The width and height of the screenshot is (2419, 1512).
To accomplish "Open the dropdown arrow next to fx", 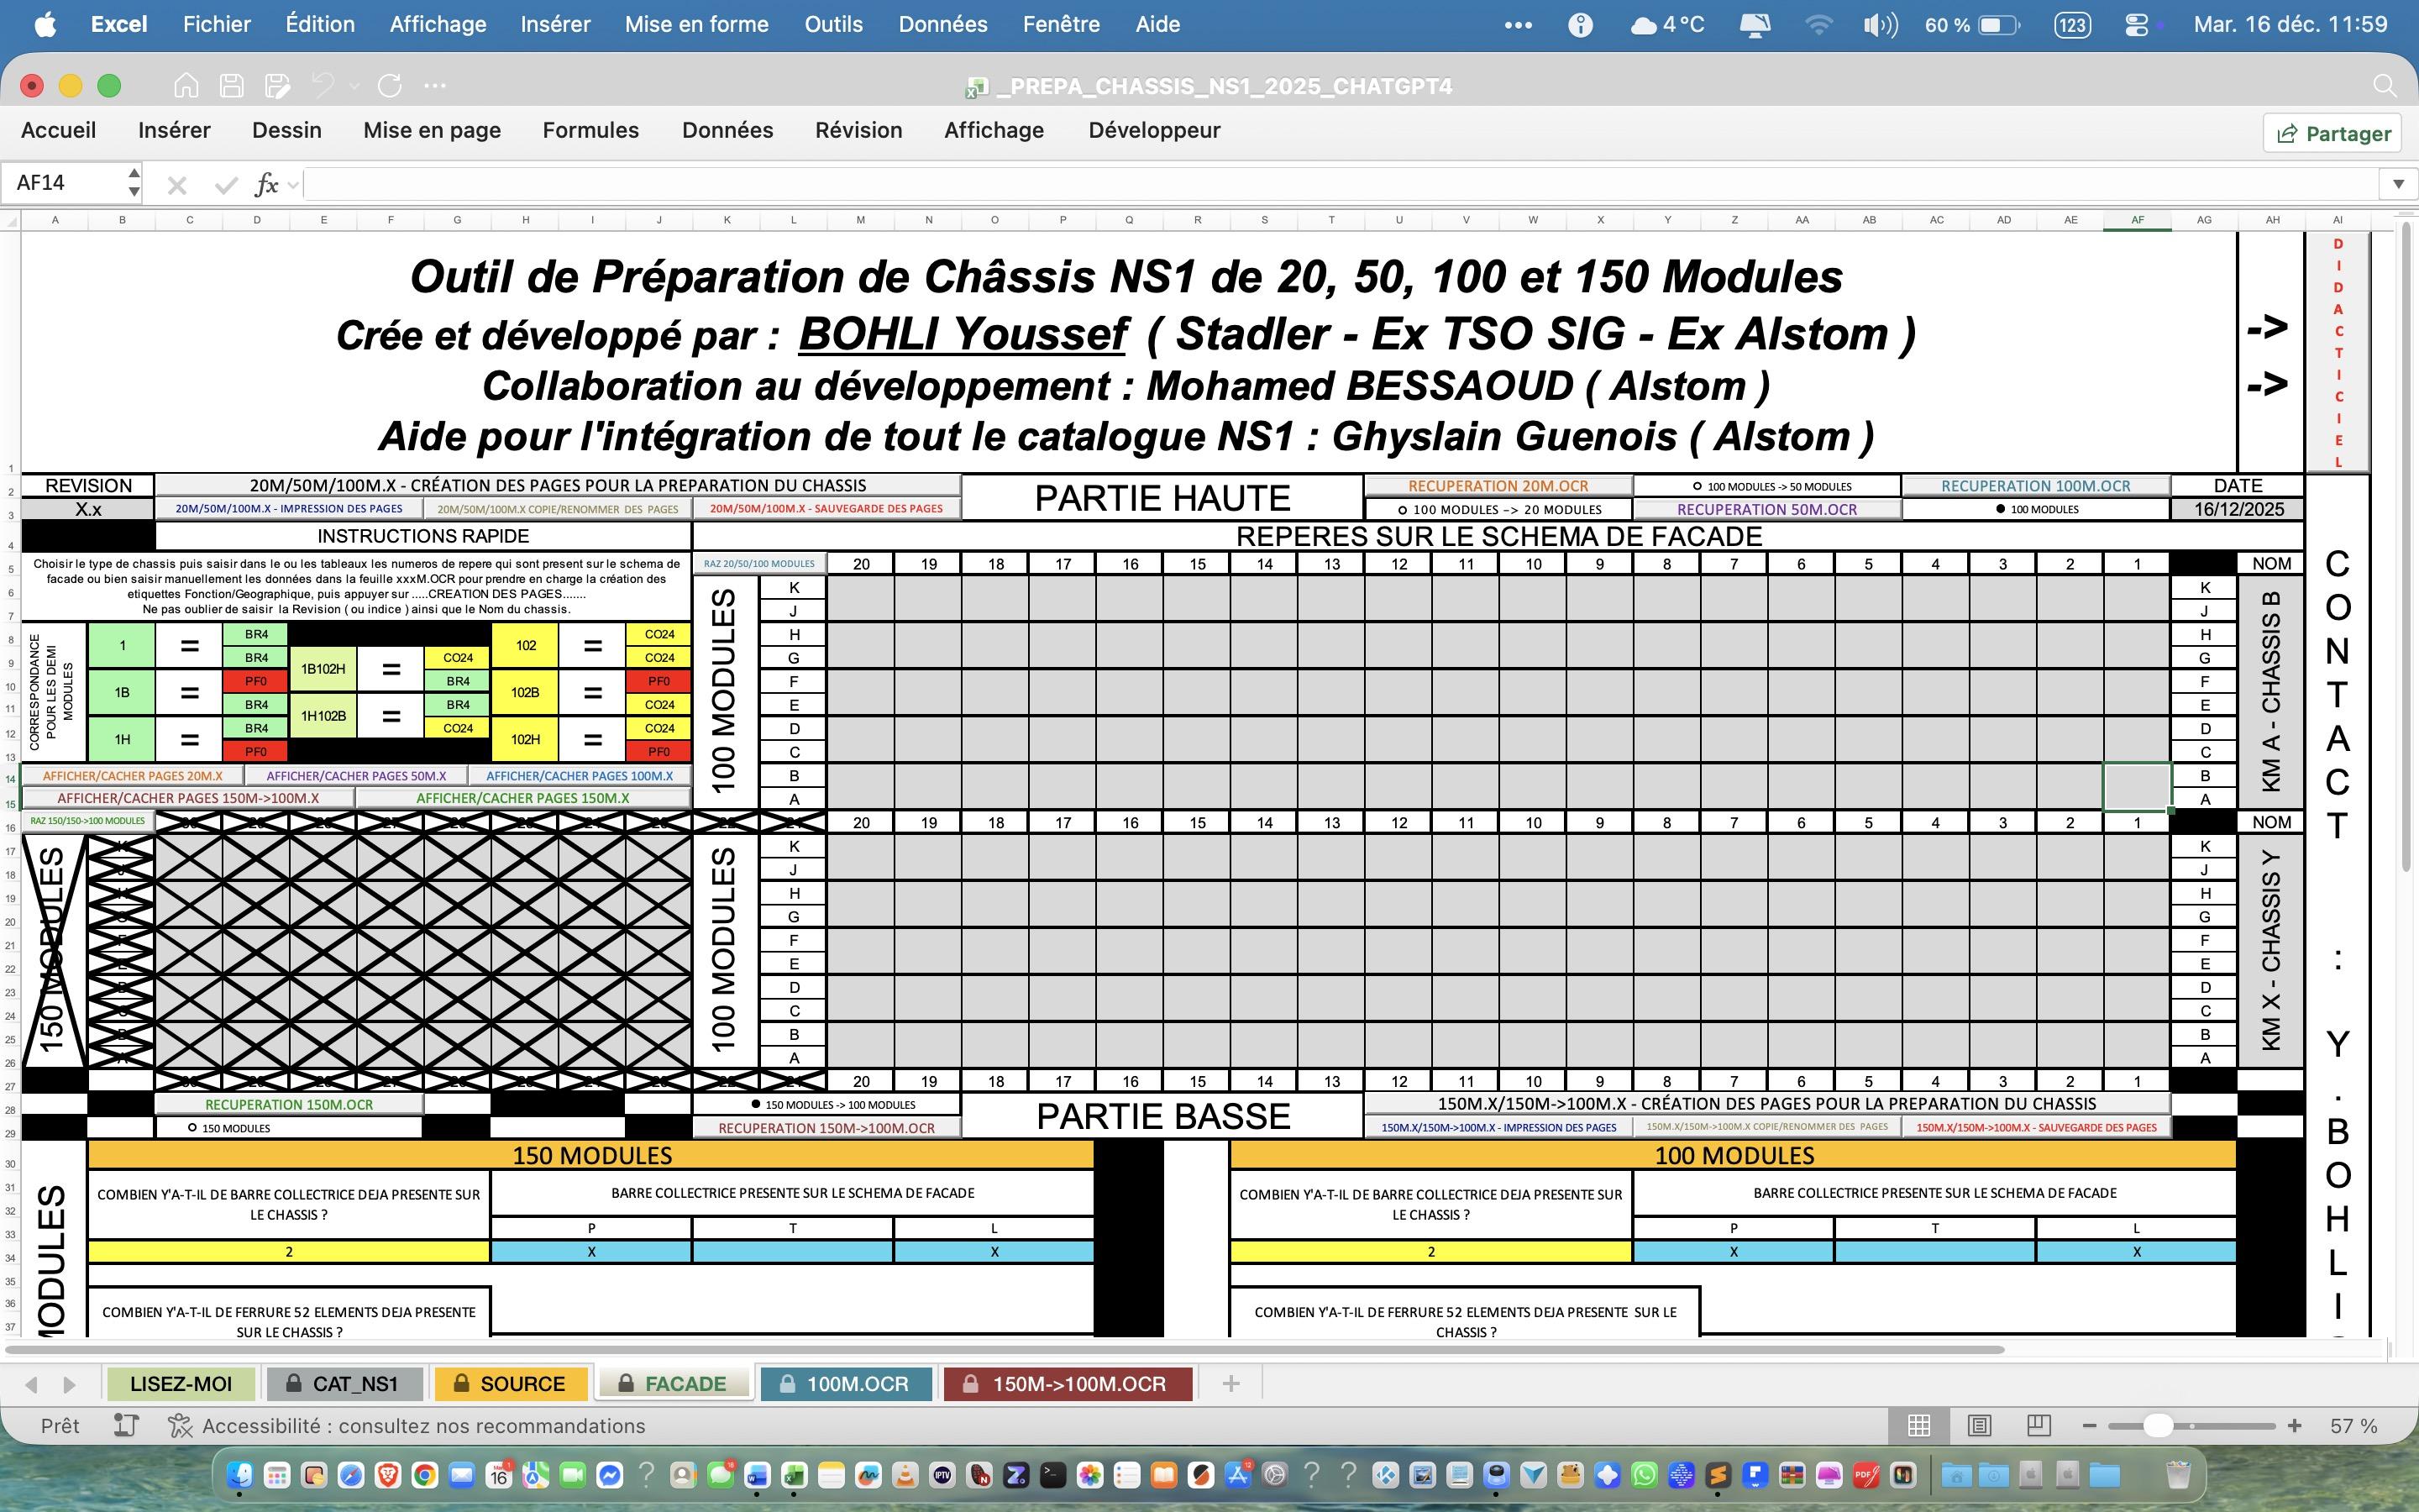I will [x=293, y=185].
